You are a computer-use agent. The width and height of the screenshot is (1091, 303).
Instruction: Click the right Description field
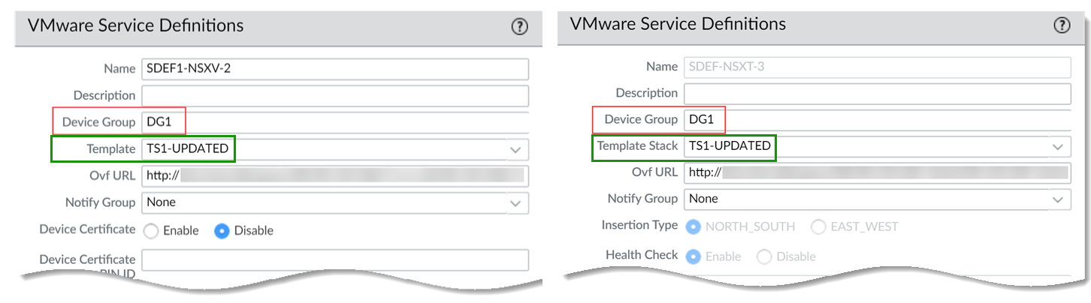point(877,93)
